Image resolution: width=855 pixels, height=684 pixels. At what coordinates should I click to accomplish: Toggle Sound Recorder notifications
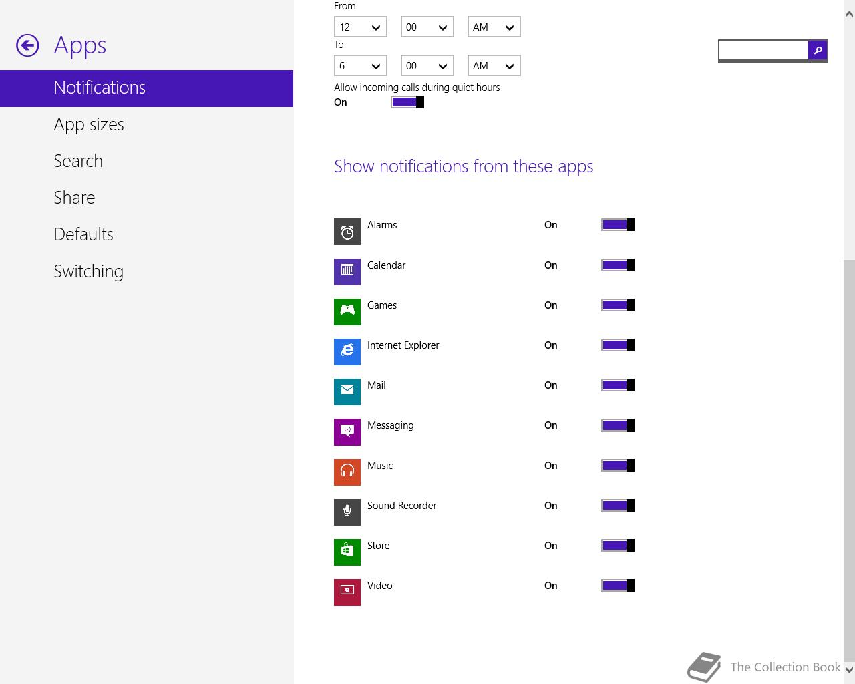click(x=618, y=506)
